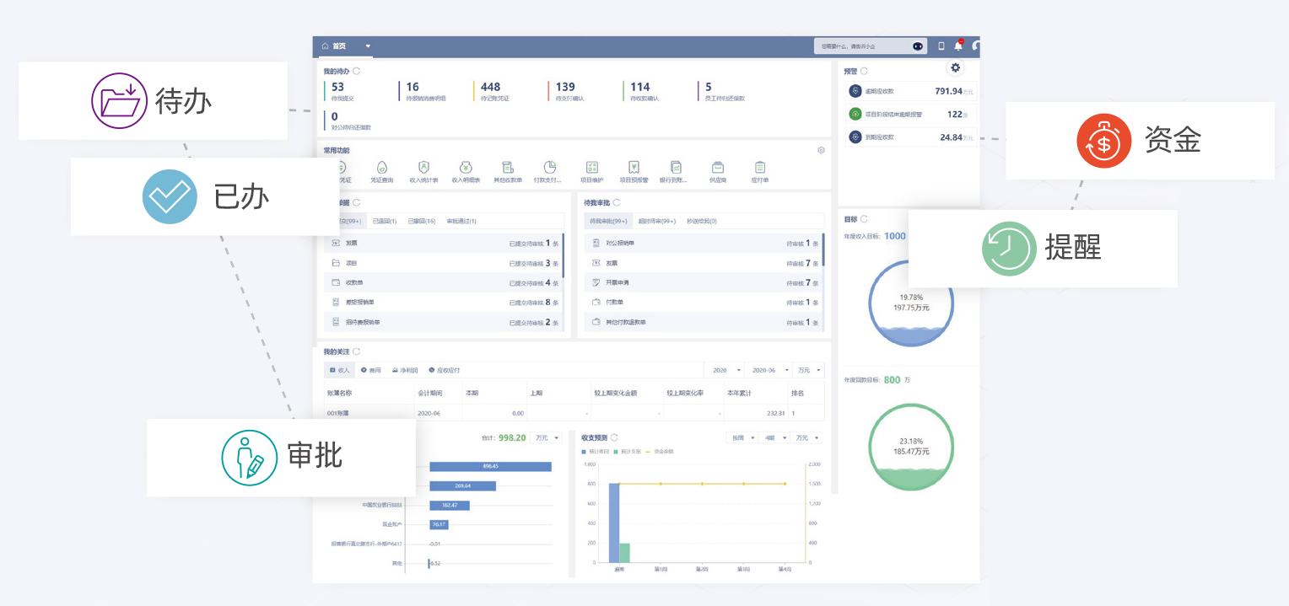Expand the 首页 tab dropdown arrow
This screenshot has height=606, width=1289.
(x=368, y=46)
